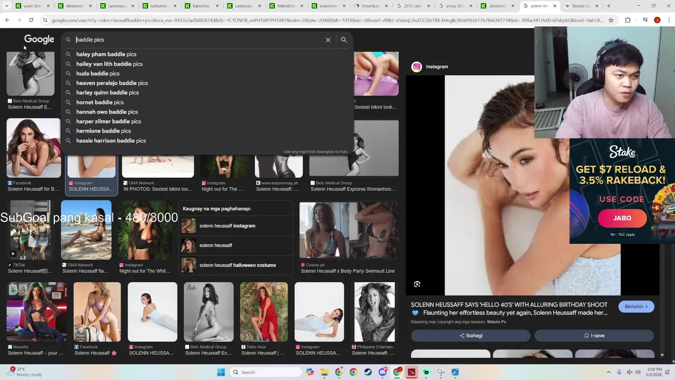Click the Windows taskbar search field
Viewport: 675px width, 380px height.
click(x=266, y=372)
